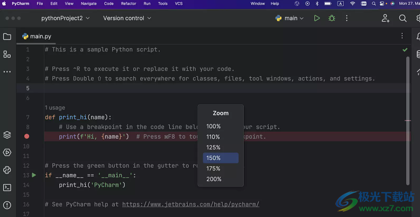Select 125% zoom level
The image size is (420, 217).
click(221, 147)
